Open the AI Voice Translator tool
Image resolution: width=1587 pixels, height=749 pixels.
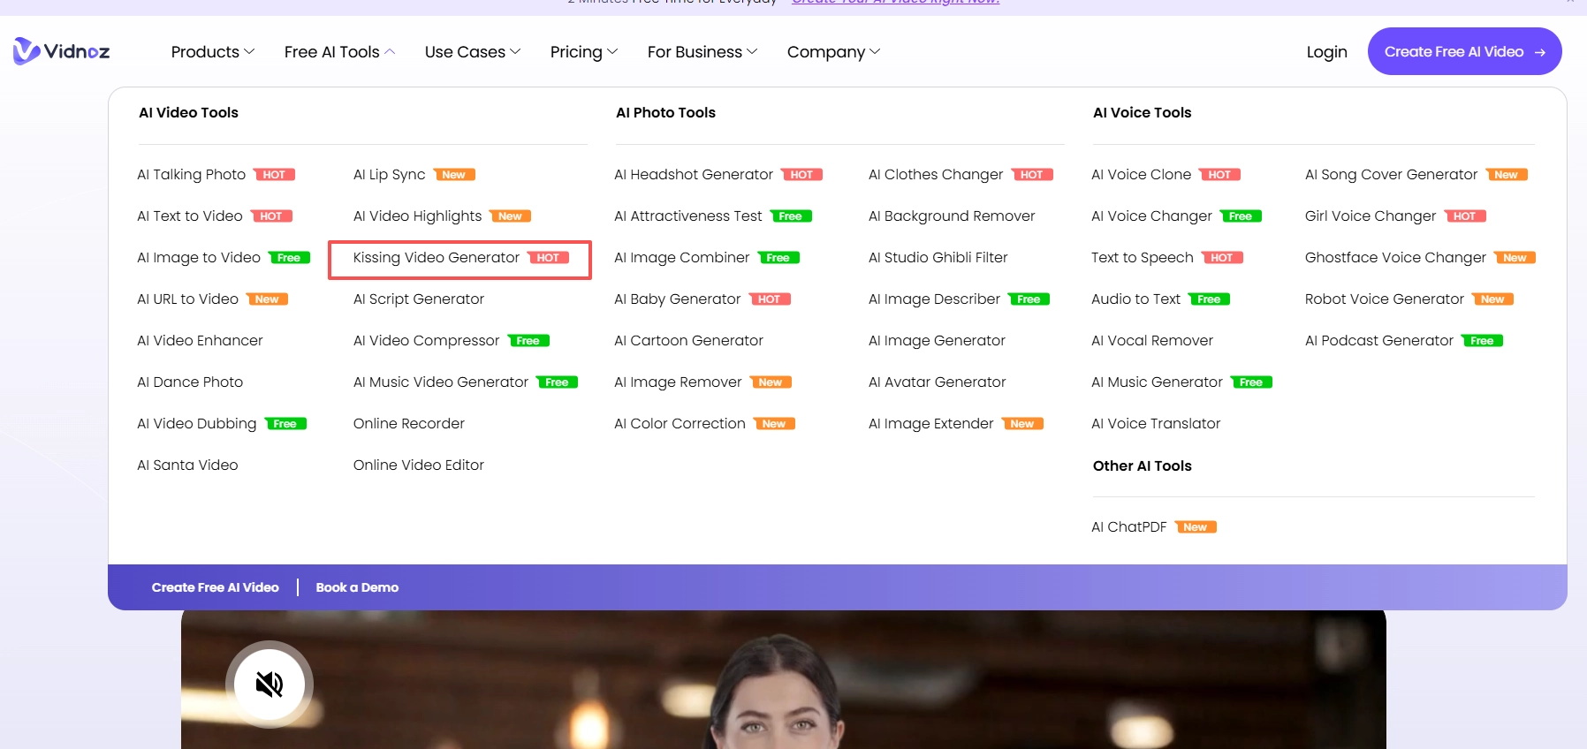click(x=1155, y=424)
